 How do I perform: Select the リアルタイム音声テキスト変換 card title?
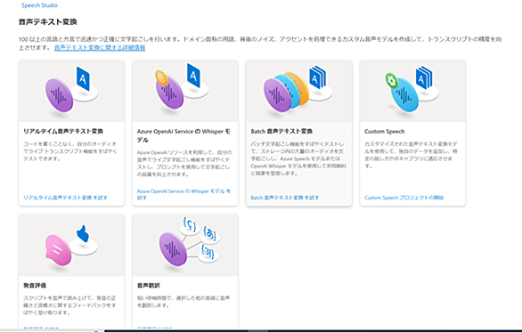(x=63, y=131)
